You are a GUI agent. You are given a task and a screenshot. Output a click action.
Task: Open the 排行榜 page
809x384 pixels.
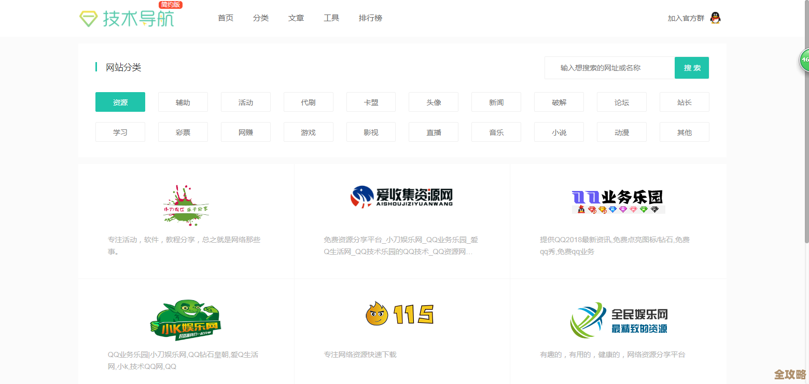370,18
